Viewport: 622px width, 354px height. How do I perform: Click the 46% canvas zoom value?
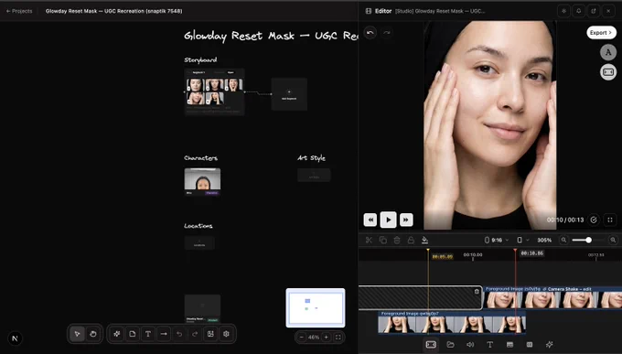click(314, 338)
